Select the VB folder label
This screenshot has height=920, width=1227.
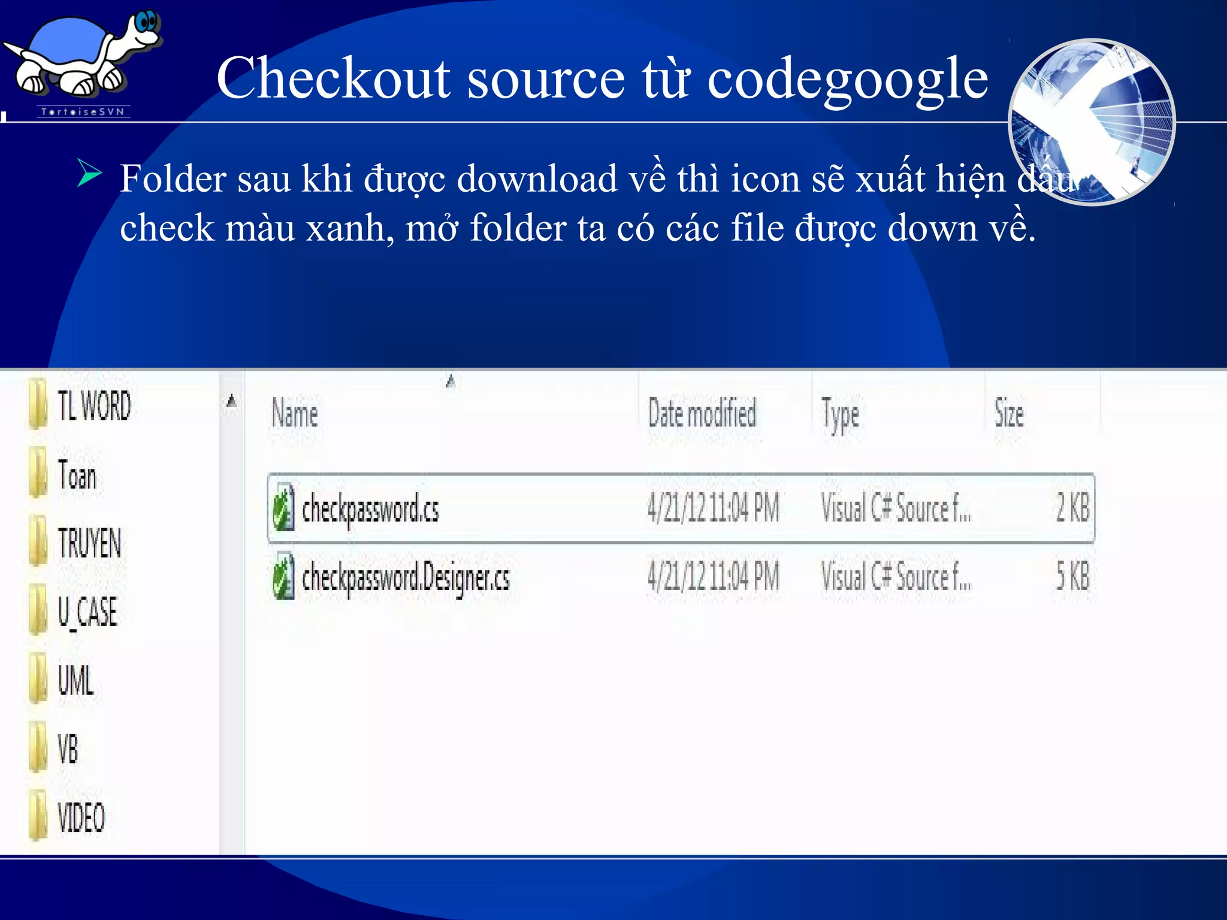[68, 749]
